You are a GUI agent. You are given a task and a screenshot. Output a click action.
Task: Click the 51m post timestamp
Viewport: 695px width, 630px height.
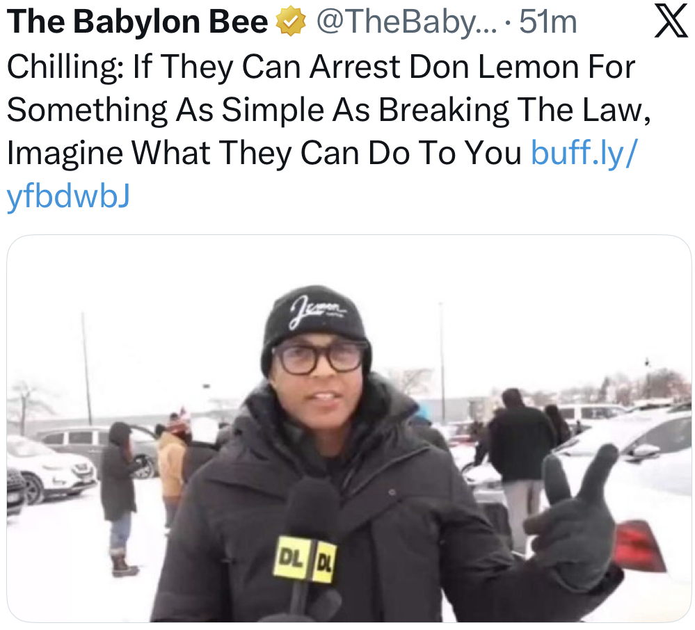click(x=548, y=22)
